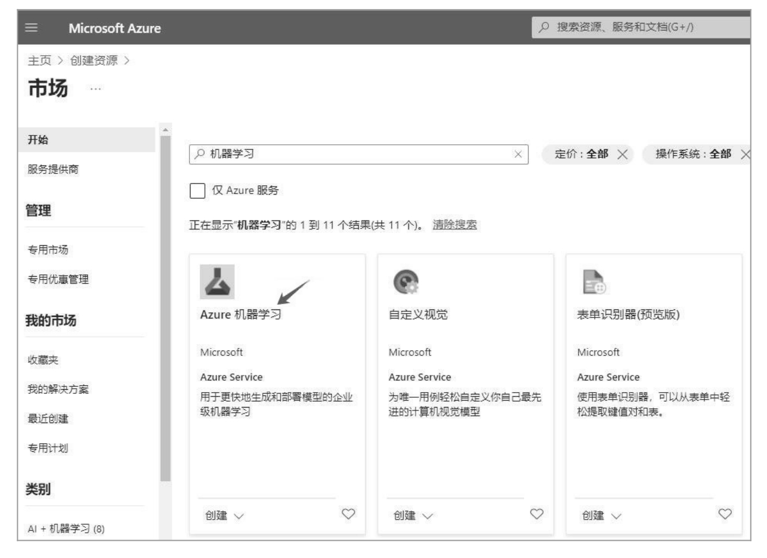This screenshot has height=558, width=767.
Task: Open 我的解决方案 in the sidebar
Action: 58,389
